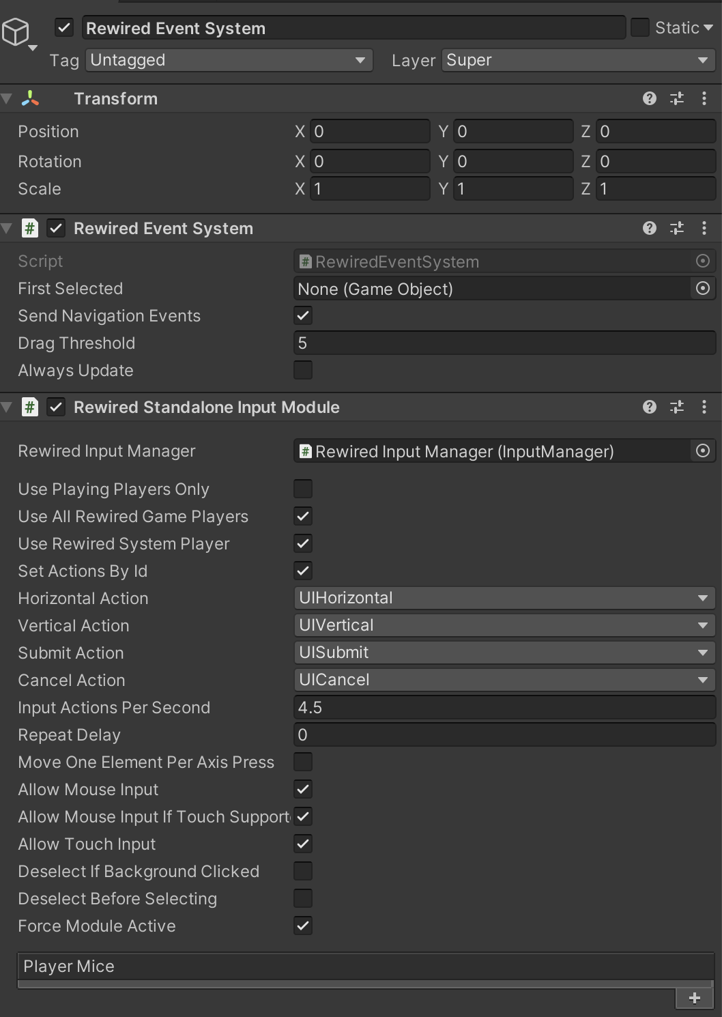The width and height of the screenshot is (722, 1017).
Task: Open Rewired Standalone Input Module help
Action: point(650,407)
